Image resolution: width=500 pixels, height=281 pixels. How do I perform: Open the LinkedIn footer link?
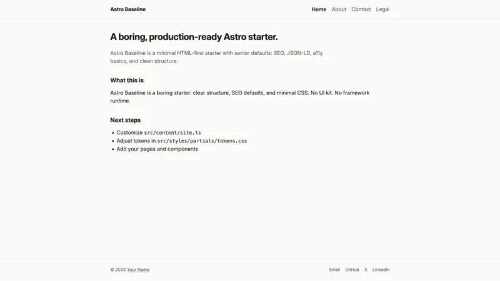click(381, 270)
